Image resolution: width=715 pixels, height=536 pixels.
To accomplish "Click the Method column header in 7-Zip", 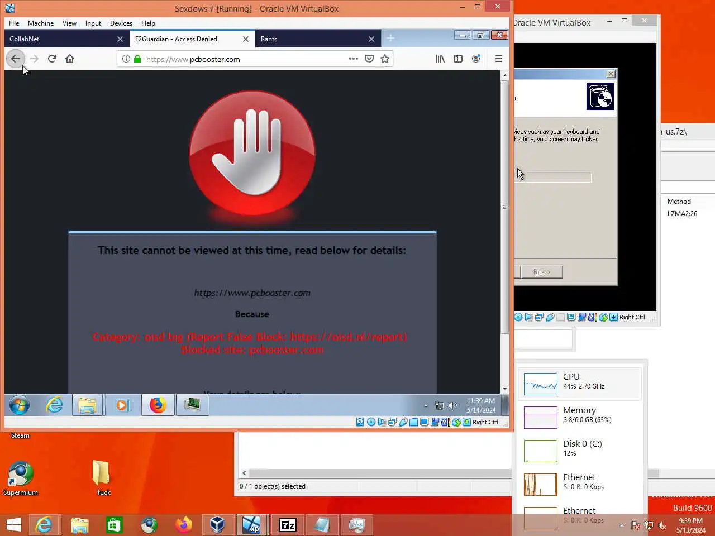I will 679,202.
